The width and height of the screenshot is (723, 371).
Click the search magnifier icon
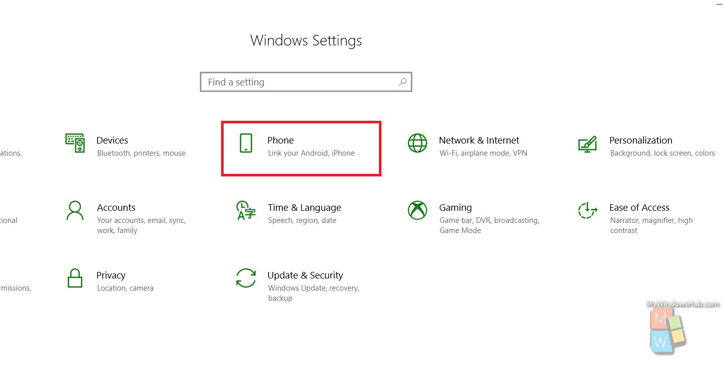(403, 82)
